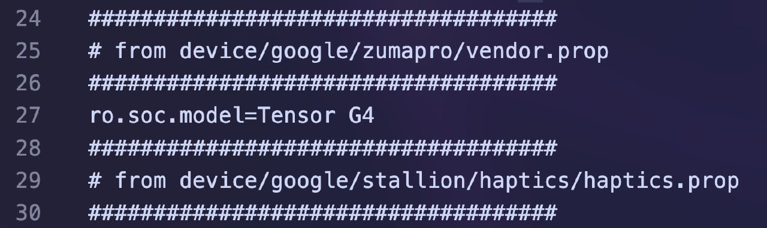Click line number 30 in the gutter
Viewport: 767px width, 228px height.
coord(28,212)
